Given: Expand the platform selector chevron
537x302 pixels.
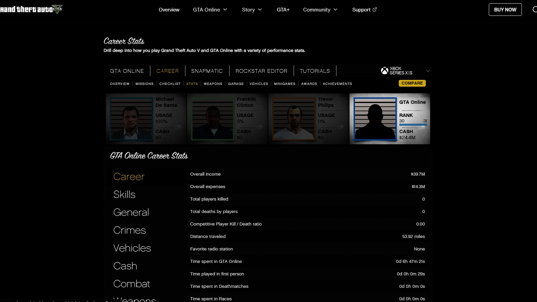Looking at the screenshot, I should [428, 71].
